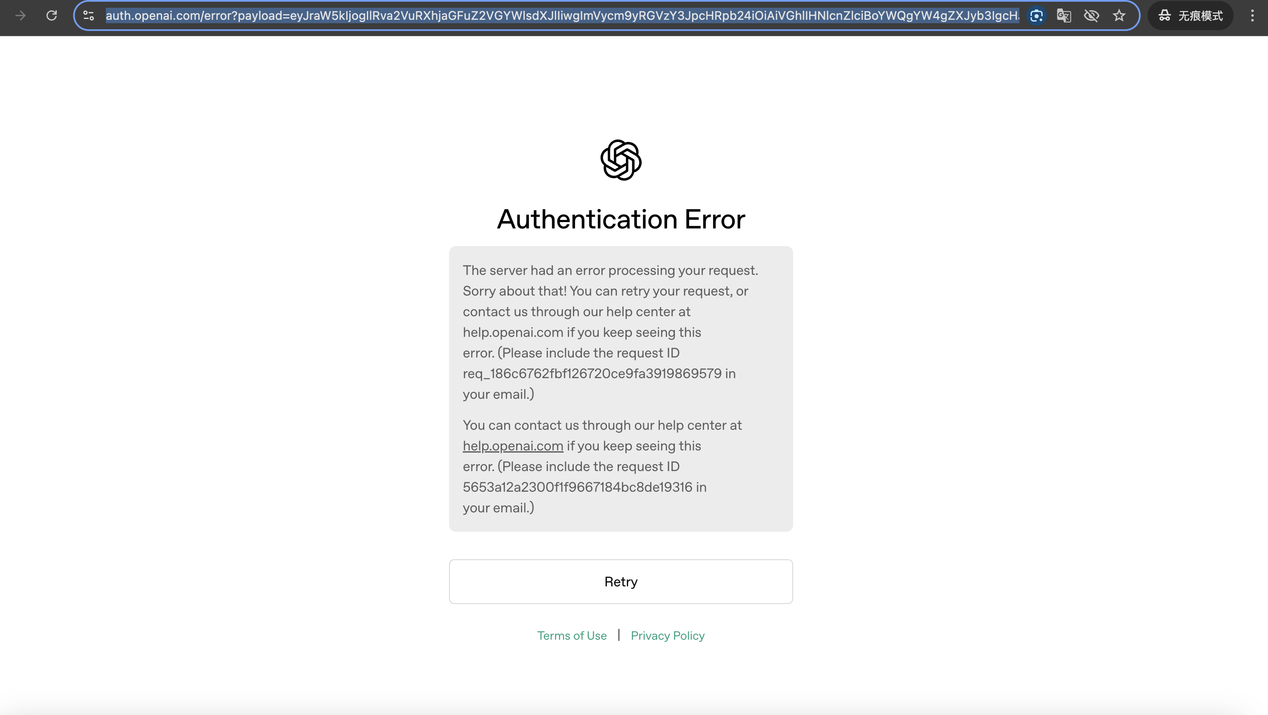Click the Google Lens search icon
Image resolution: width=1268 pixels, height=715 pixels.
[x=1036, y=16]
